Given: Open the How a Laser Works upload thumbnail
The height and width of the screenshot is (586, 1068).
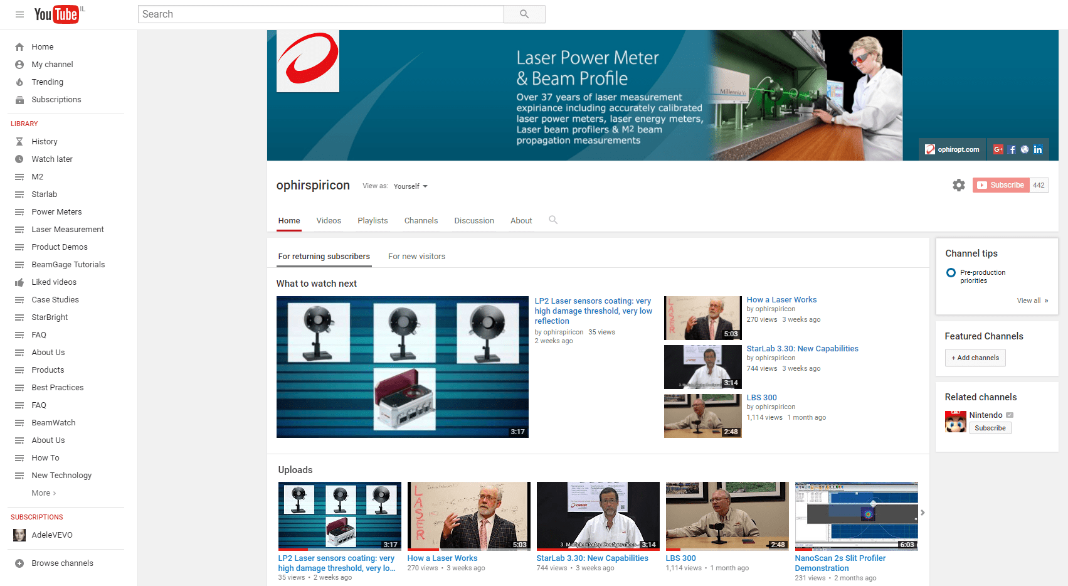Looking at the screenshot, I should [x=468, y=516].
